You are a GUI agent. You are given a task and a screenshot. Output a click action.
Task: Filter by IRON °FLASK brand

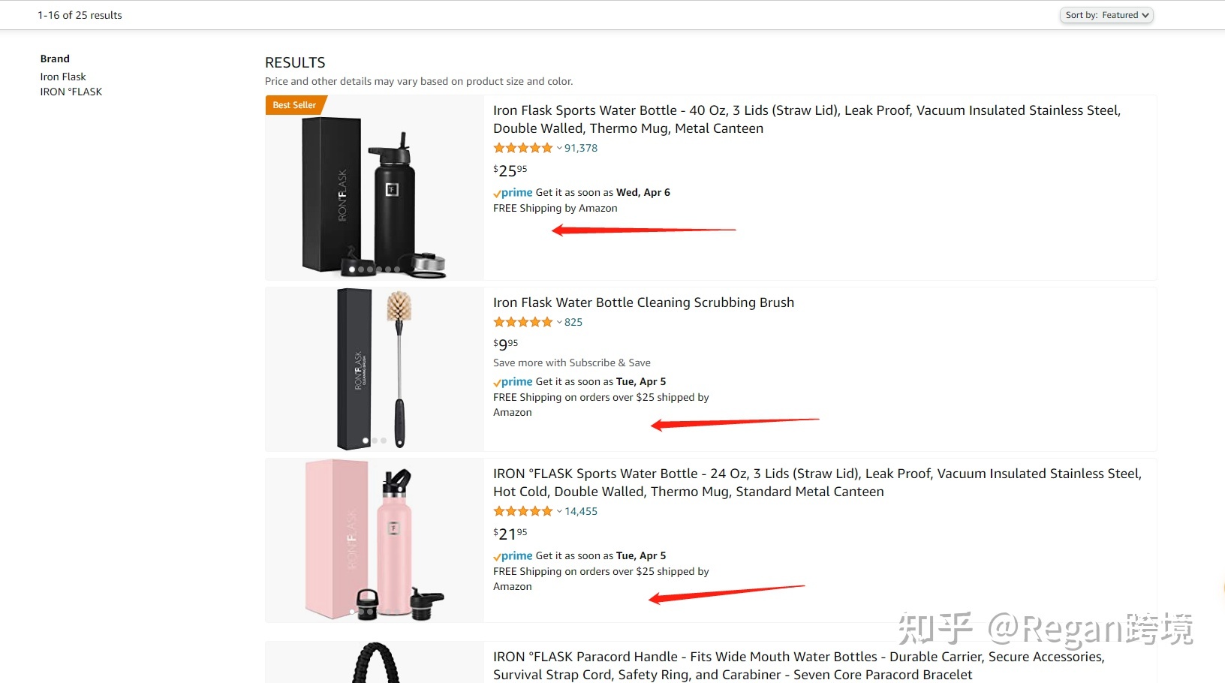(x=71, y=92)
